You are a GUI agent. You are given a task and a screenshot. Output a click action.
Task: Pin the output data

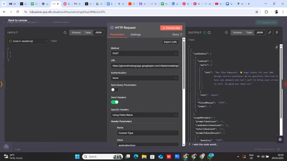[x=277, y=32]
